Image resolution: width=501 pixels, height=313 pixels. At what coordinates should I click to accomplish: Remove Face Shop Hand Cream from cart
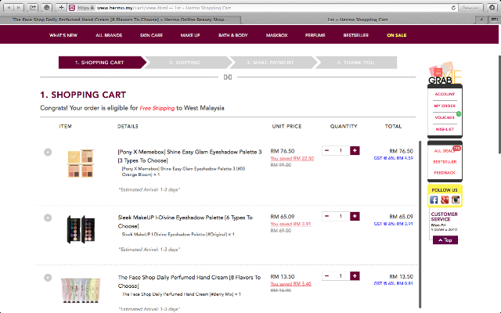48,278
